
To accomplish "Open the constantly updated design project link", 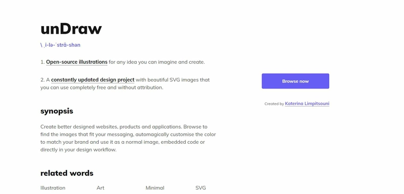I will 92,80.
